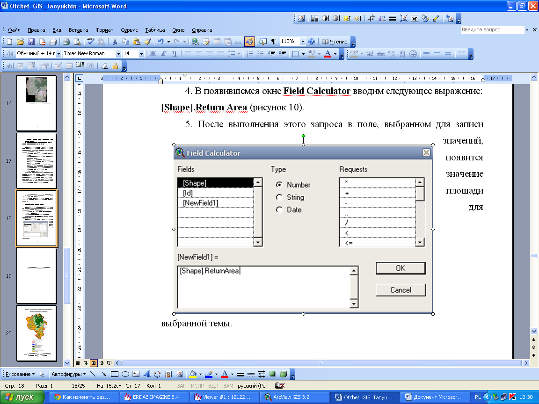
Task: Open the Файл menu
Action: (x=14, y=30)
